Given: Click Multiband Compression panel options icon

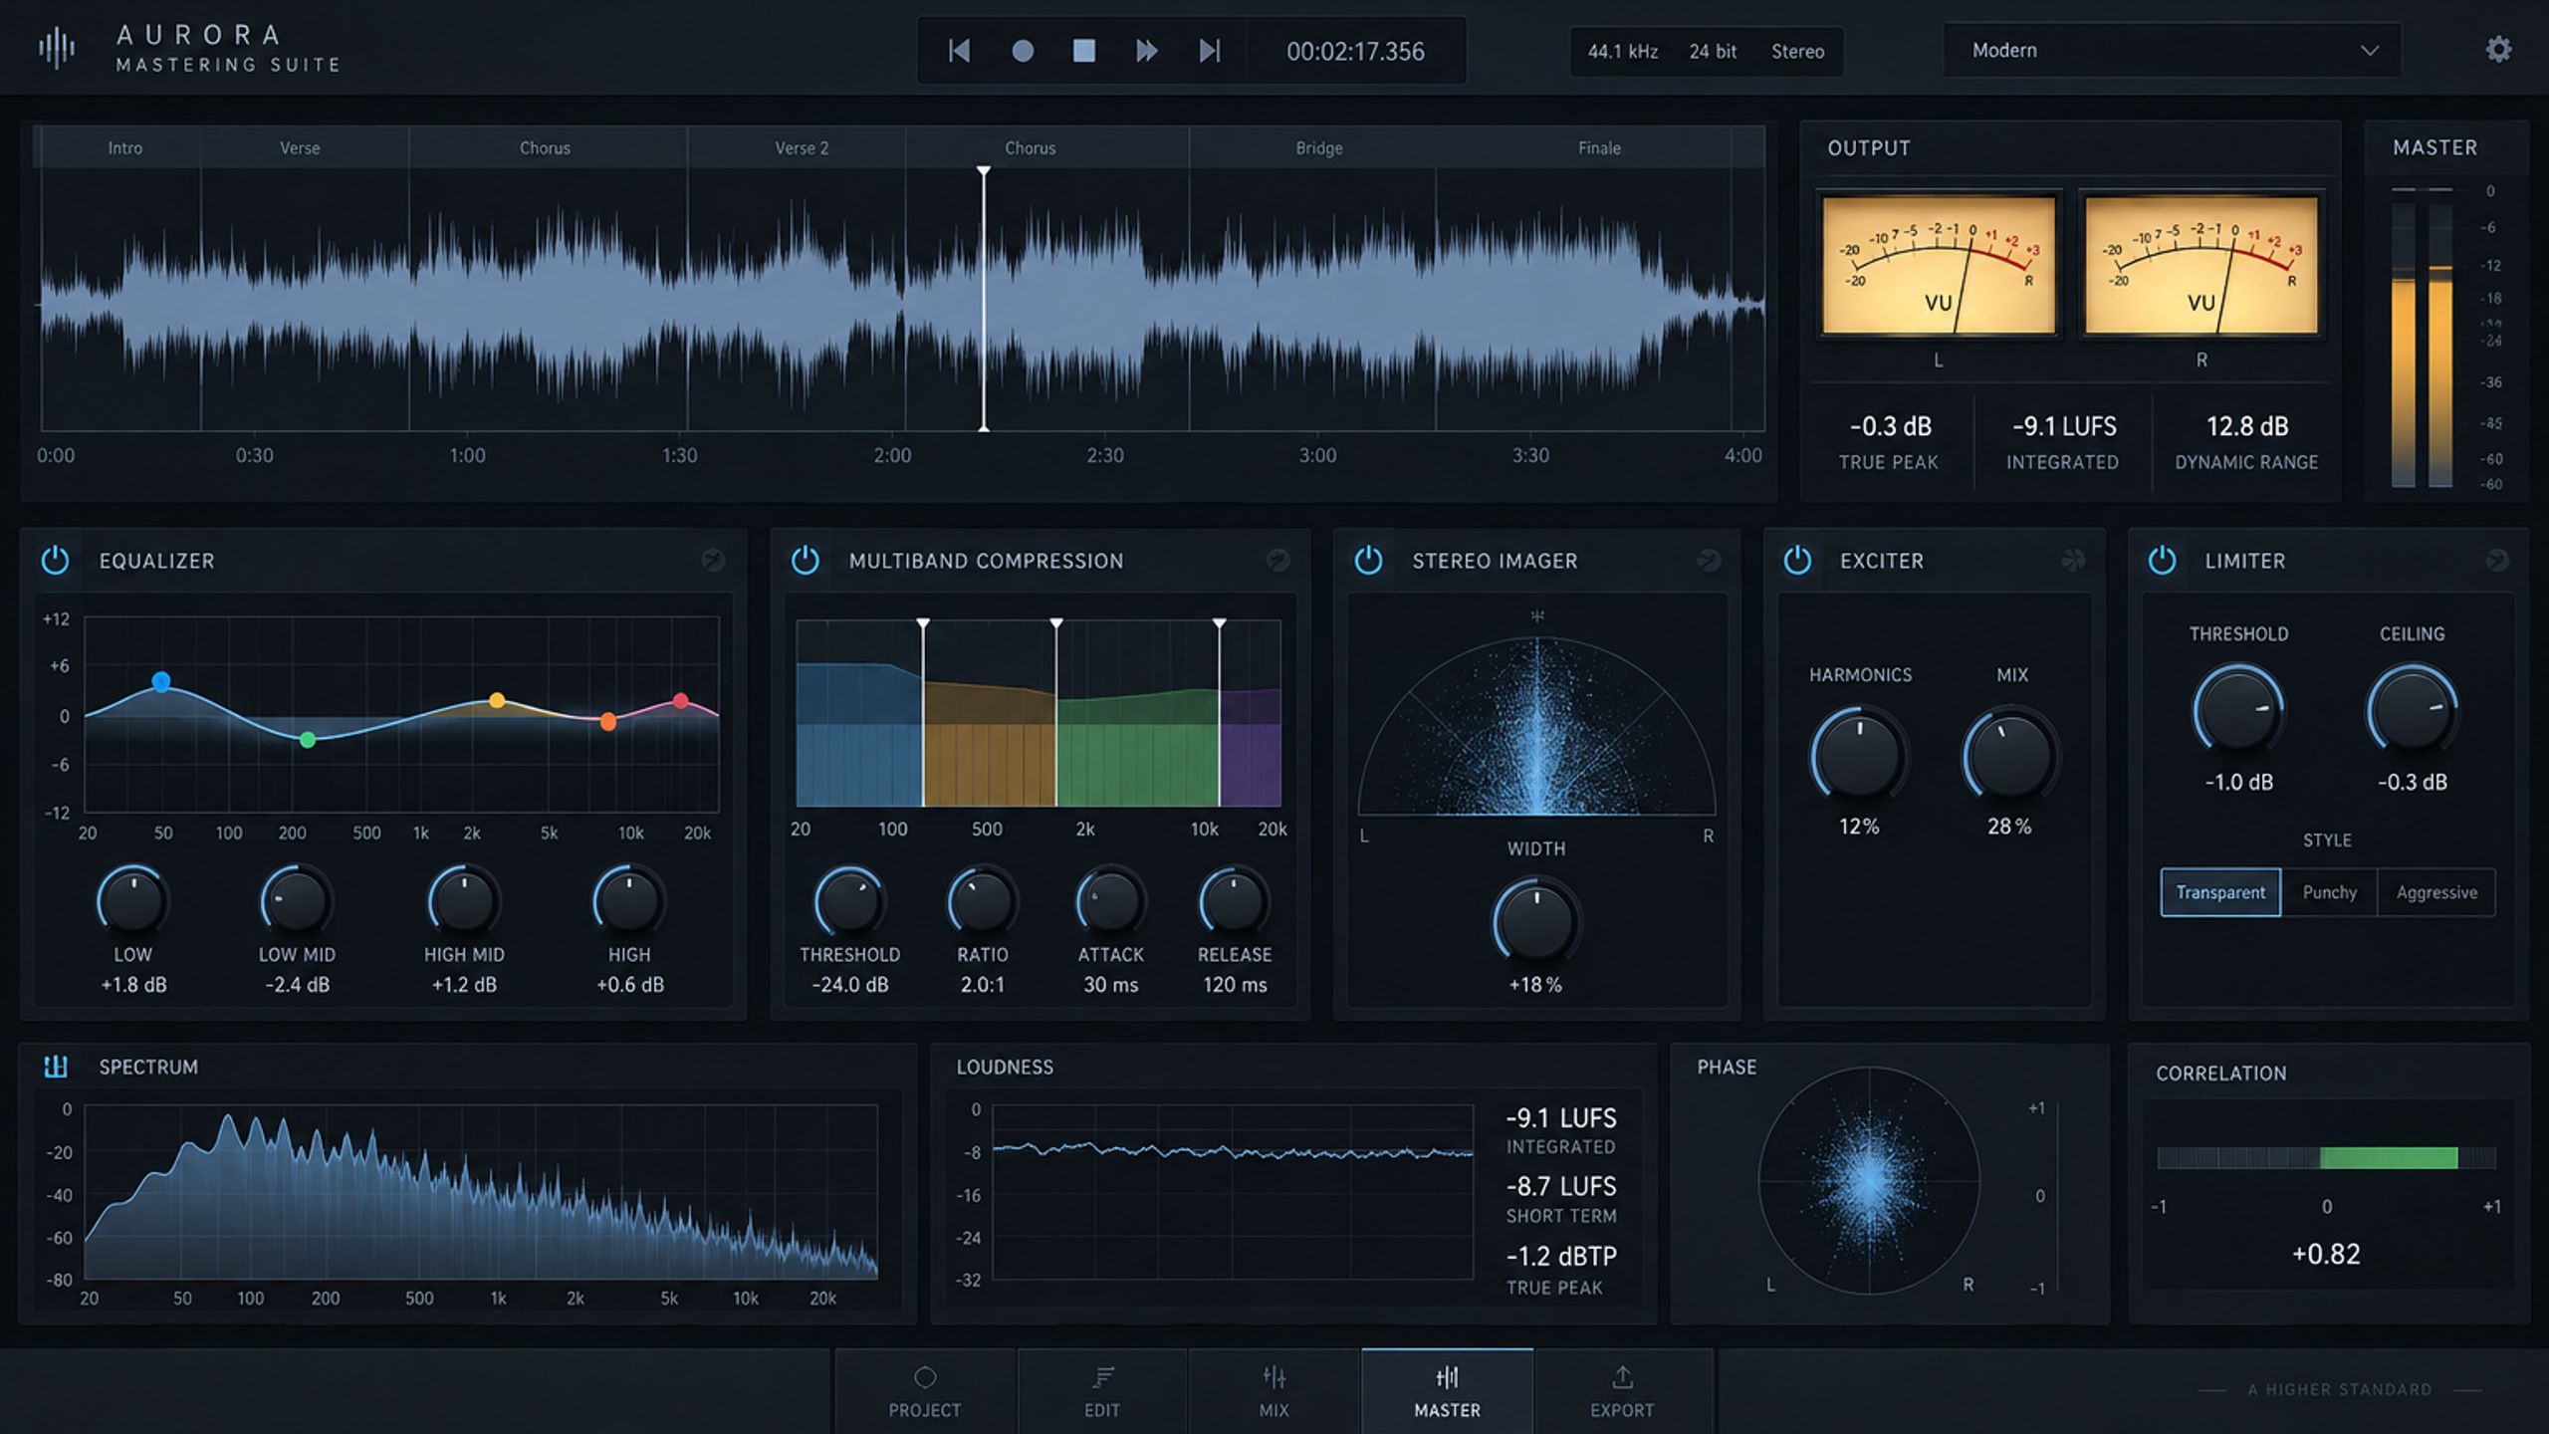Looking at the screenshot, I should pos(1278,561).
